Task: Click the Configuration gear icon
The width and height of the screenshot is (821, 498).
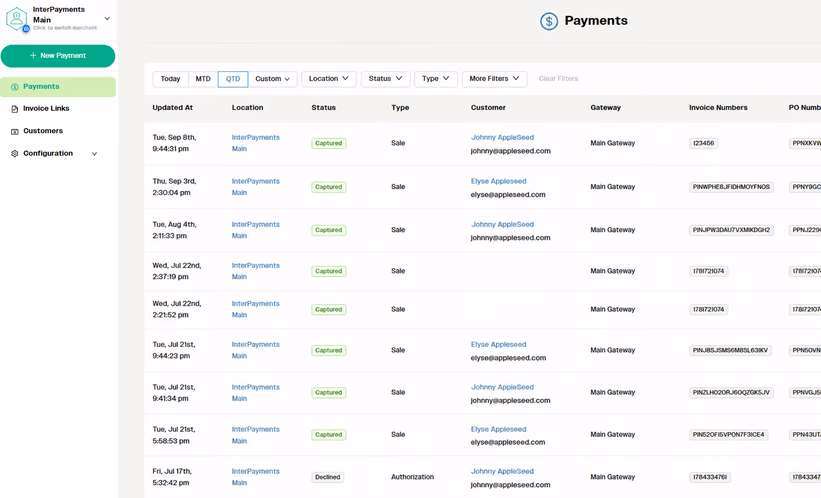Action: [15, 153]
